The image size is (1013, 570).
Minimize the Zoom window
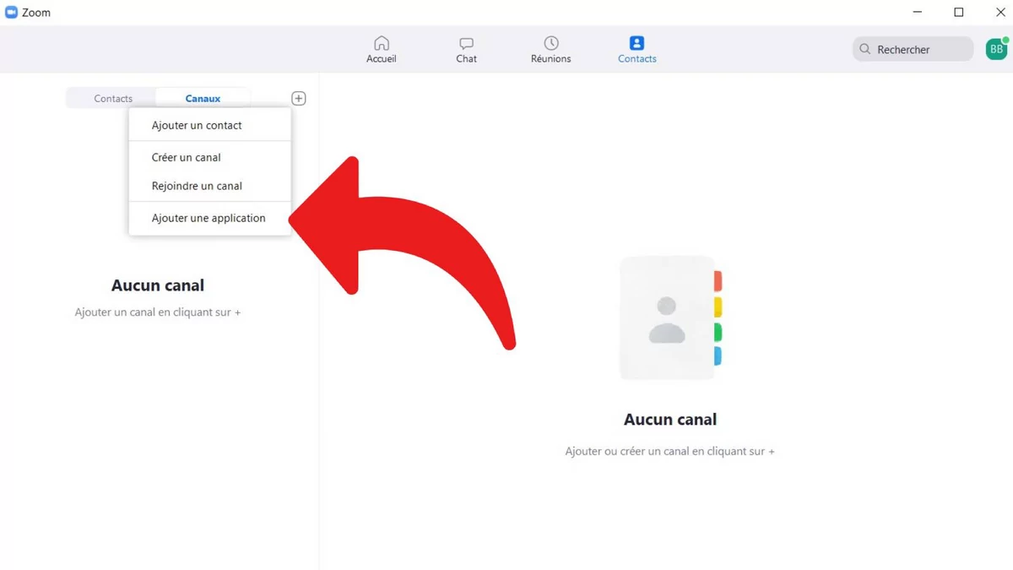click(x=918, y=12)
